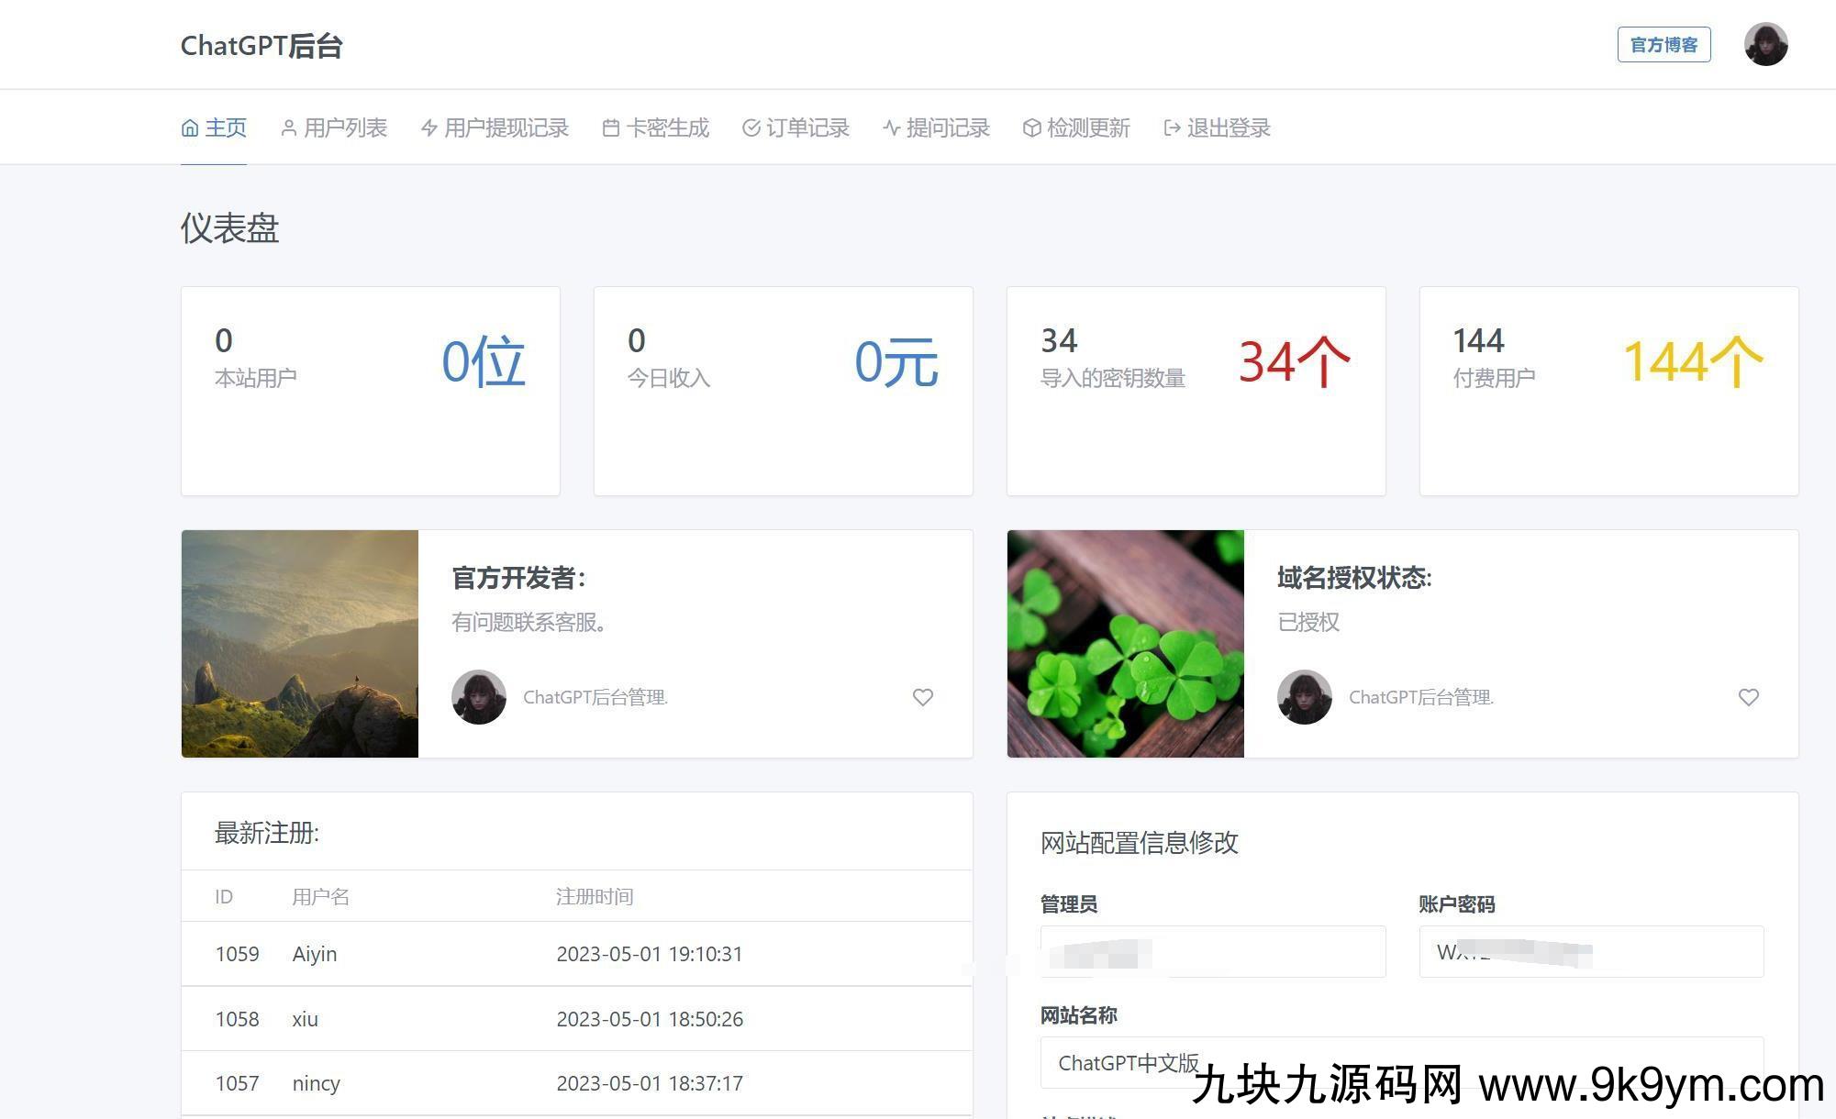1836x1119 pixels.
Task: Open 卡密生成 via its calendar-style icon
Action: click(610, 128)
